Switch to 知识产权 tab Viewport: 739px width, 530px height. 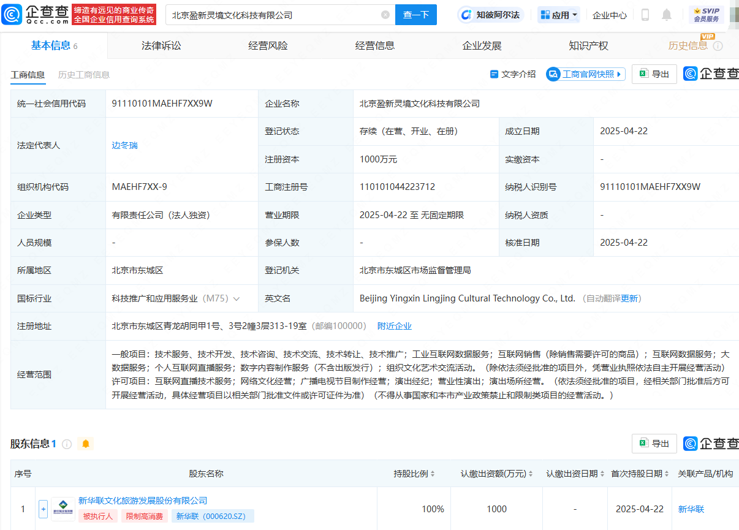click(x=588, y=45)
